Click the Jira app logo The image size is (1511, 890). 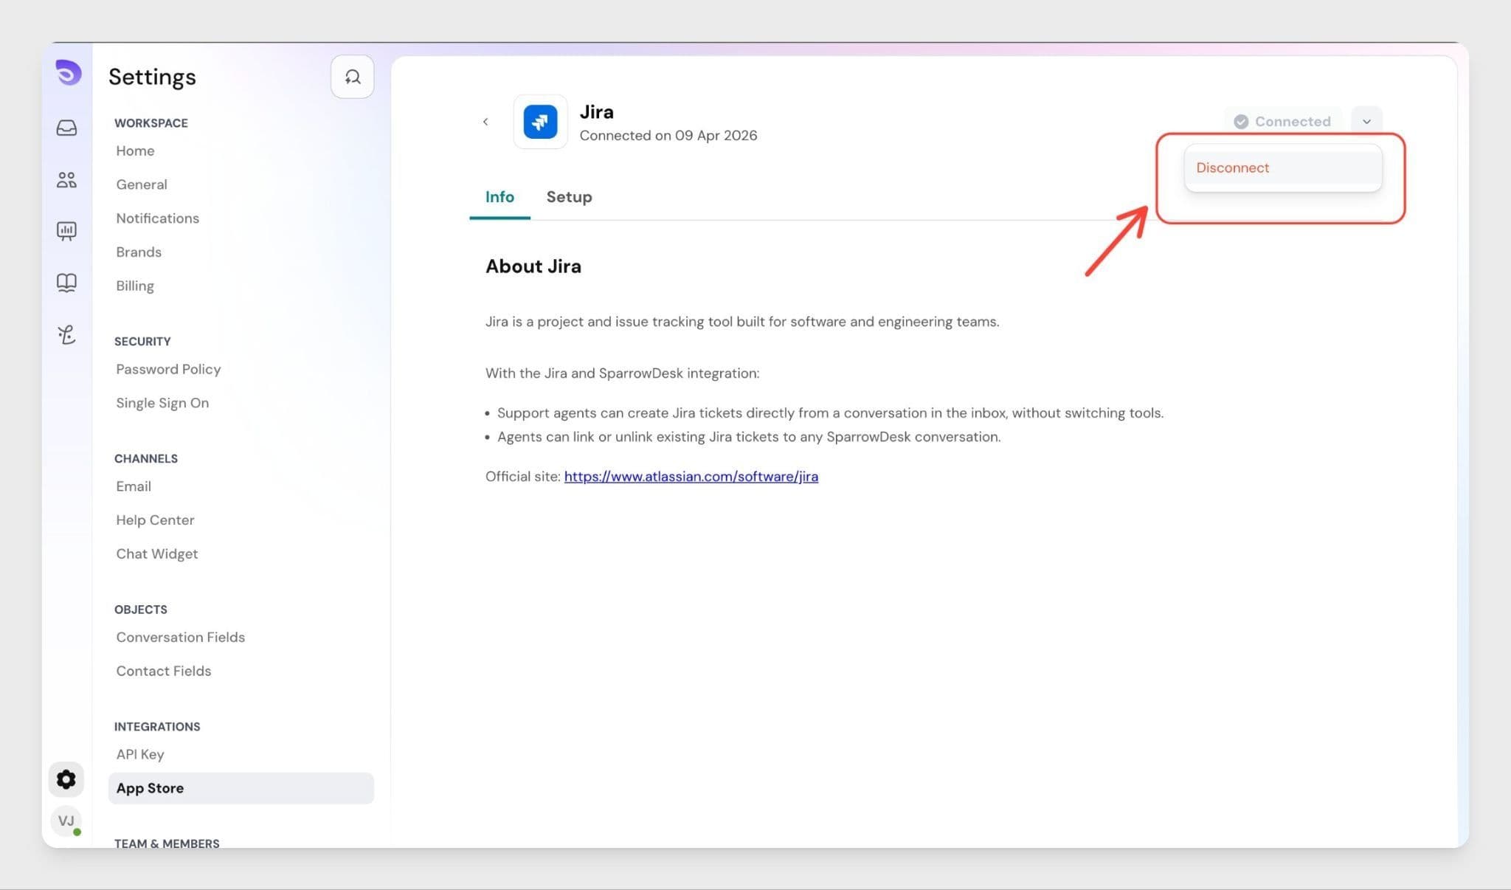click(540, 122)
